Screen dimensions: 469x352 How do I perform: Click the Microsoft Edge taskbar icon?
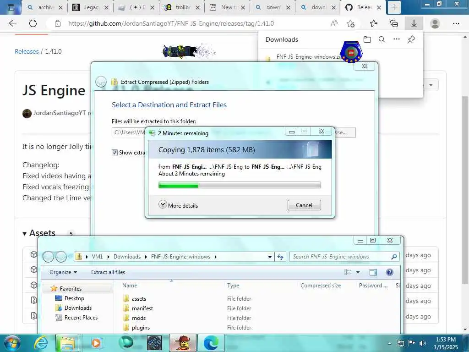(x=211, y=343)
